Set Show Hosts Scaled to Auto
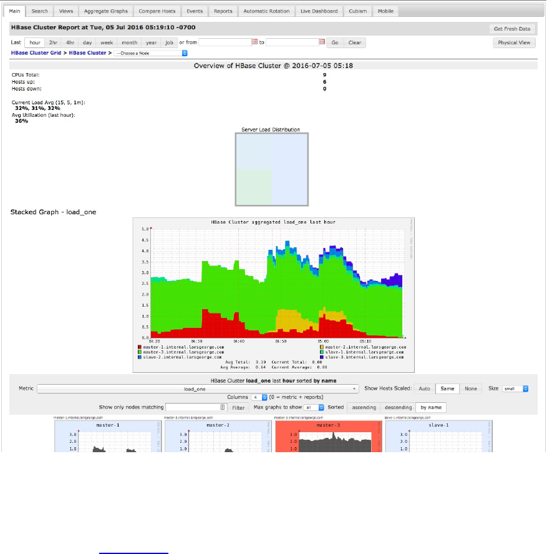This screenshot has width=547, height=554. click(424, 388)
